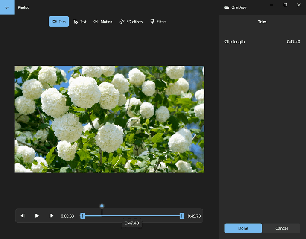This screenshot has width=306, height=239.
Task: Select the Trim tool
Action: point(58,22)
